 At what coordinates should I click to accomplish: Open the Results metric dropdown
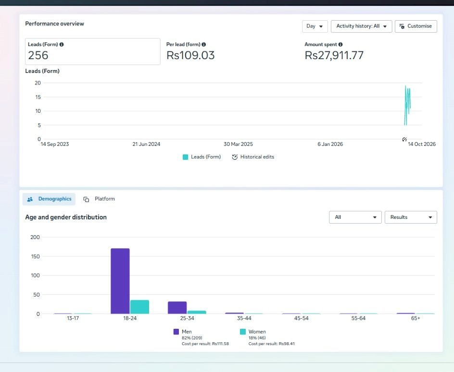(411, 217)
